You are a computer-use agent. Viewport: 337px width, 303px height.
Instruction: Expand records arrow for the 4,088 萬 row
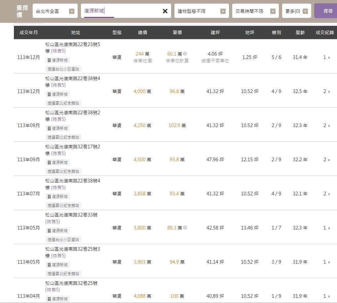(329, 296)
